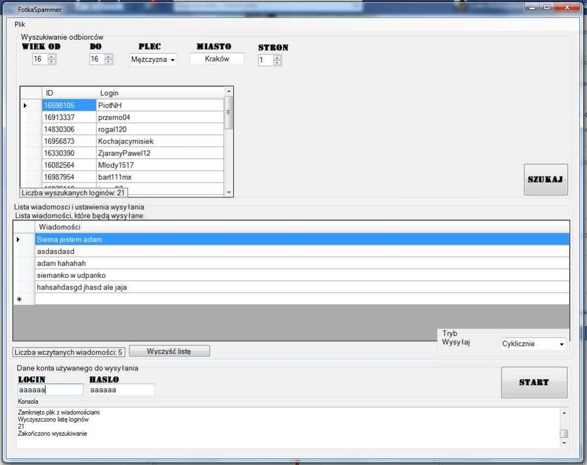Focus the Login text field

tap(50, 389)
